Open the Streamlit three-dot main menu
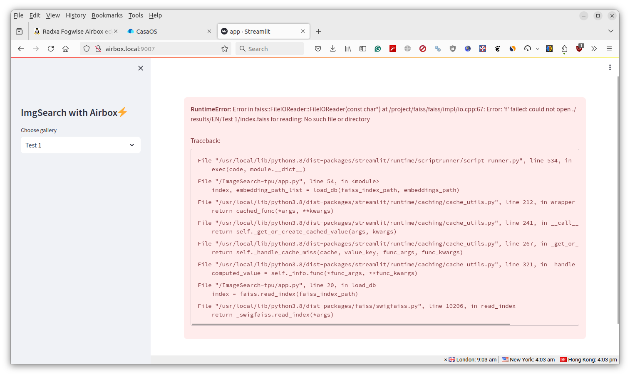Viewport: 630px width, 376px height. 610,67
